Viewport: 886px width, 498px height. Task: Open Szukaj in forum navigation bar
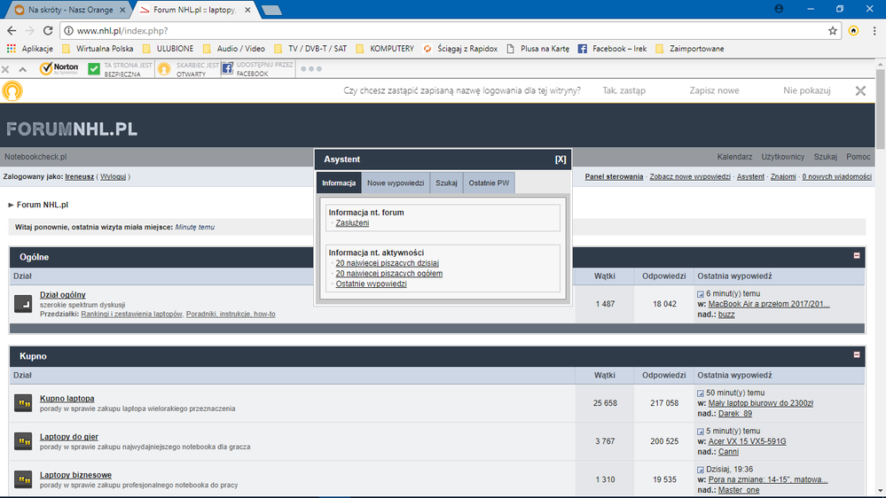(825, 157)
